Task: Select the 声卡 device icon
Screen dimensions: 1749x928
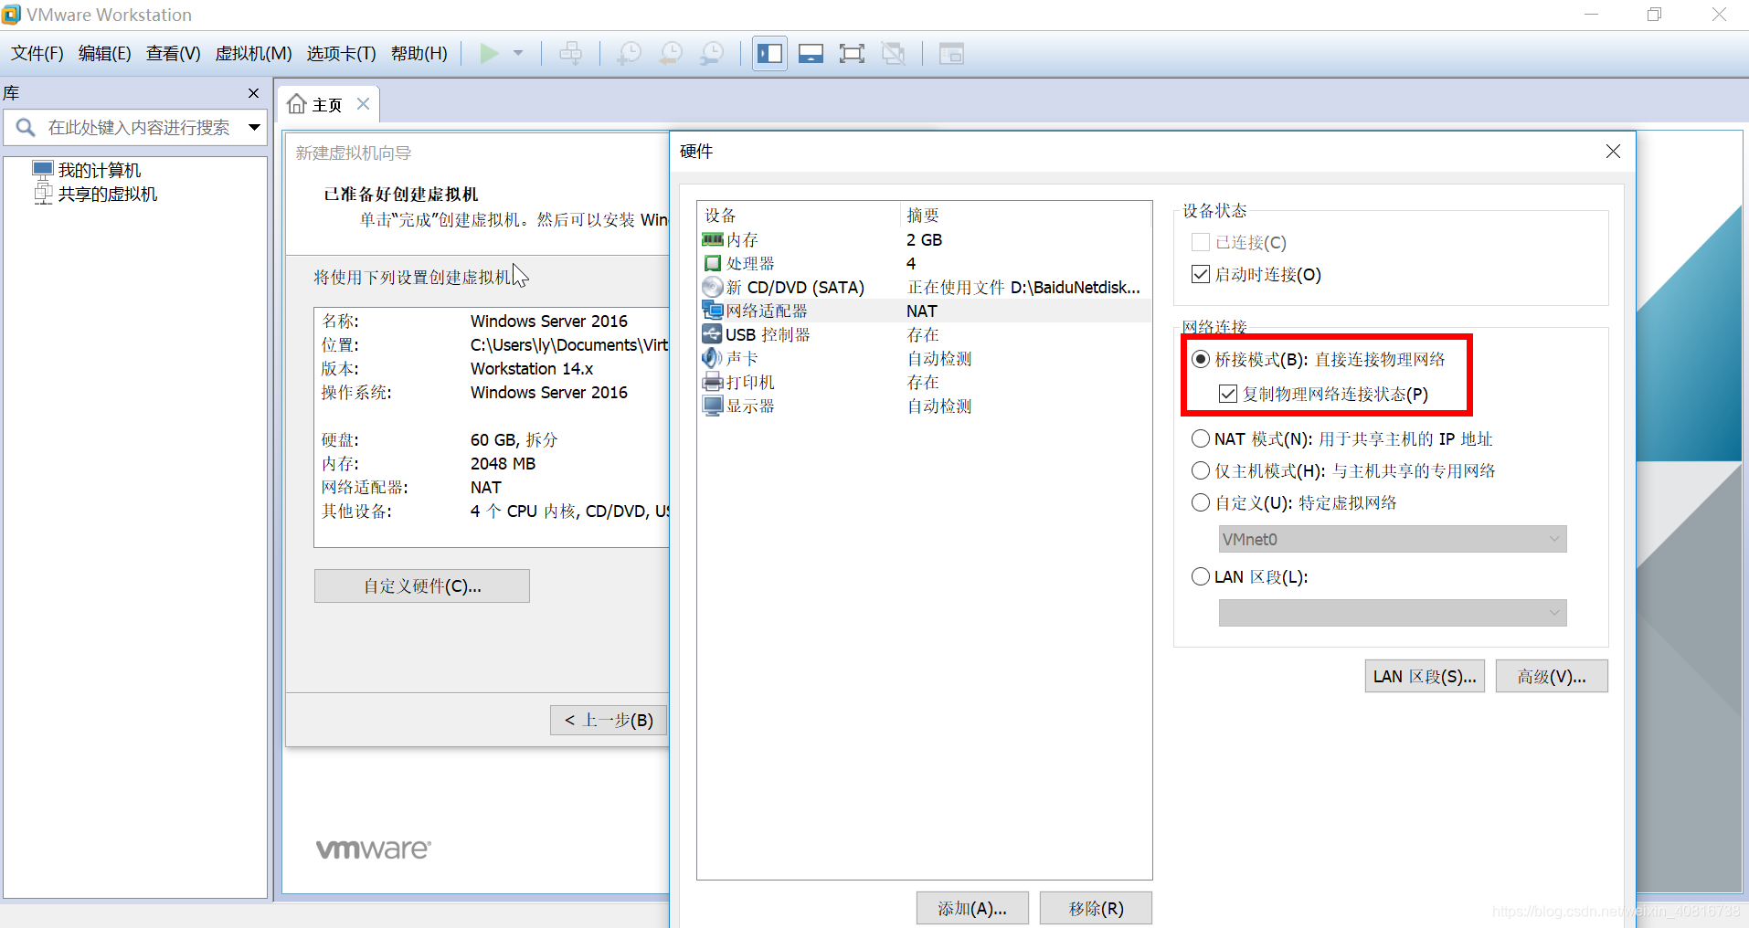Action: pyautogui.click(x=713, y=358)
